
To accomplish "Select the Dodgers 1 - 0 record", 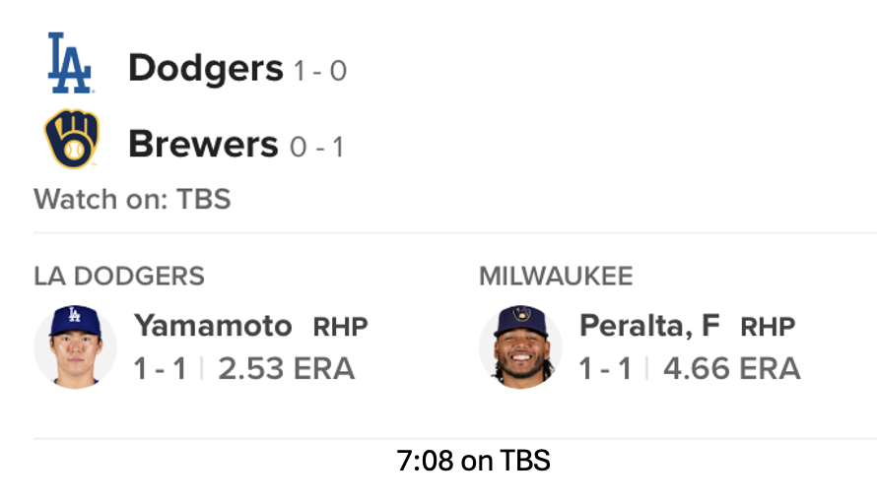I will pos(319,71).
